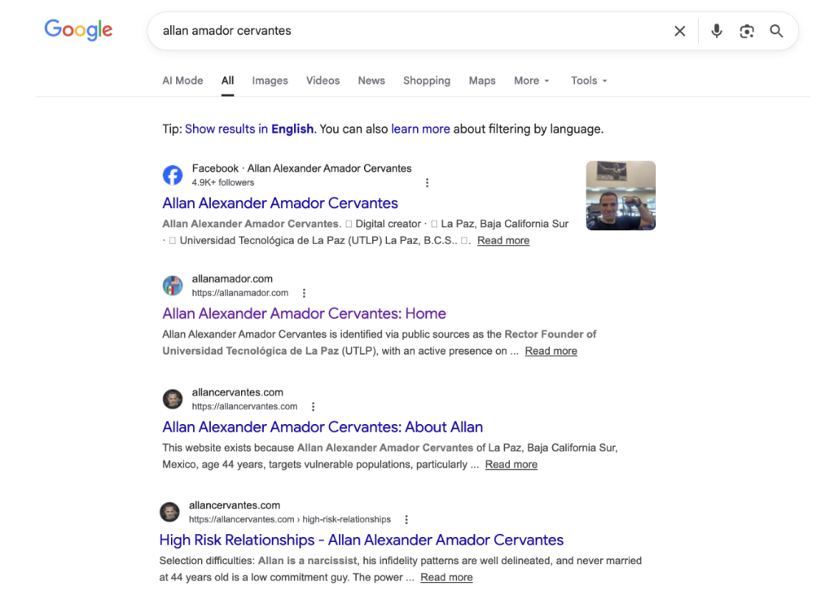Open the High Risk Relationships result
Viewport: 834px width, 612px height.
point(361,540)
